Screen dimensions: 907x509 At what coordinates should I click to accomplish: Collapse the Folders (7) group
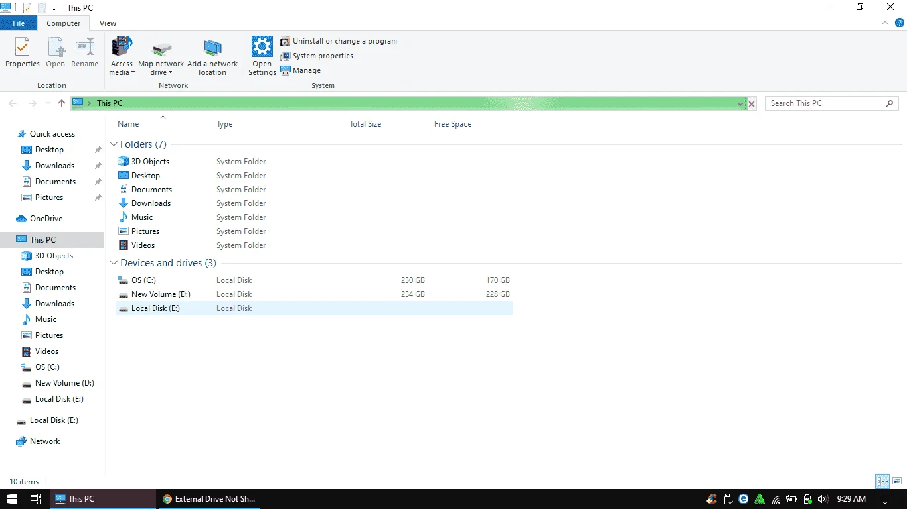coord(114,144)
